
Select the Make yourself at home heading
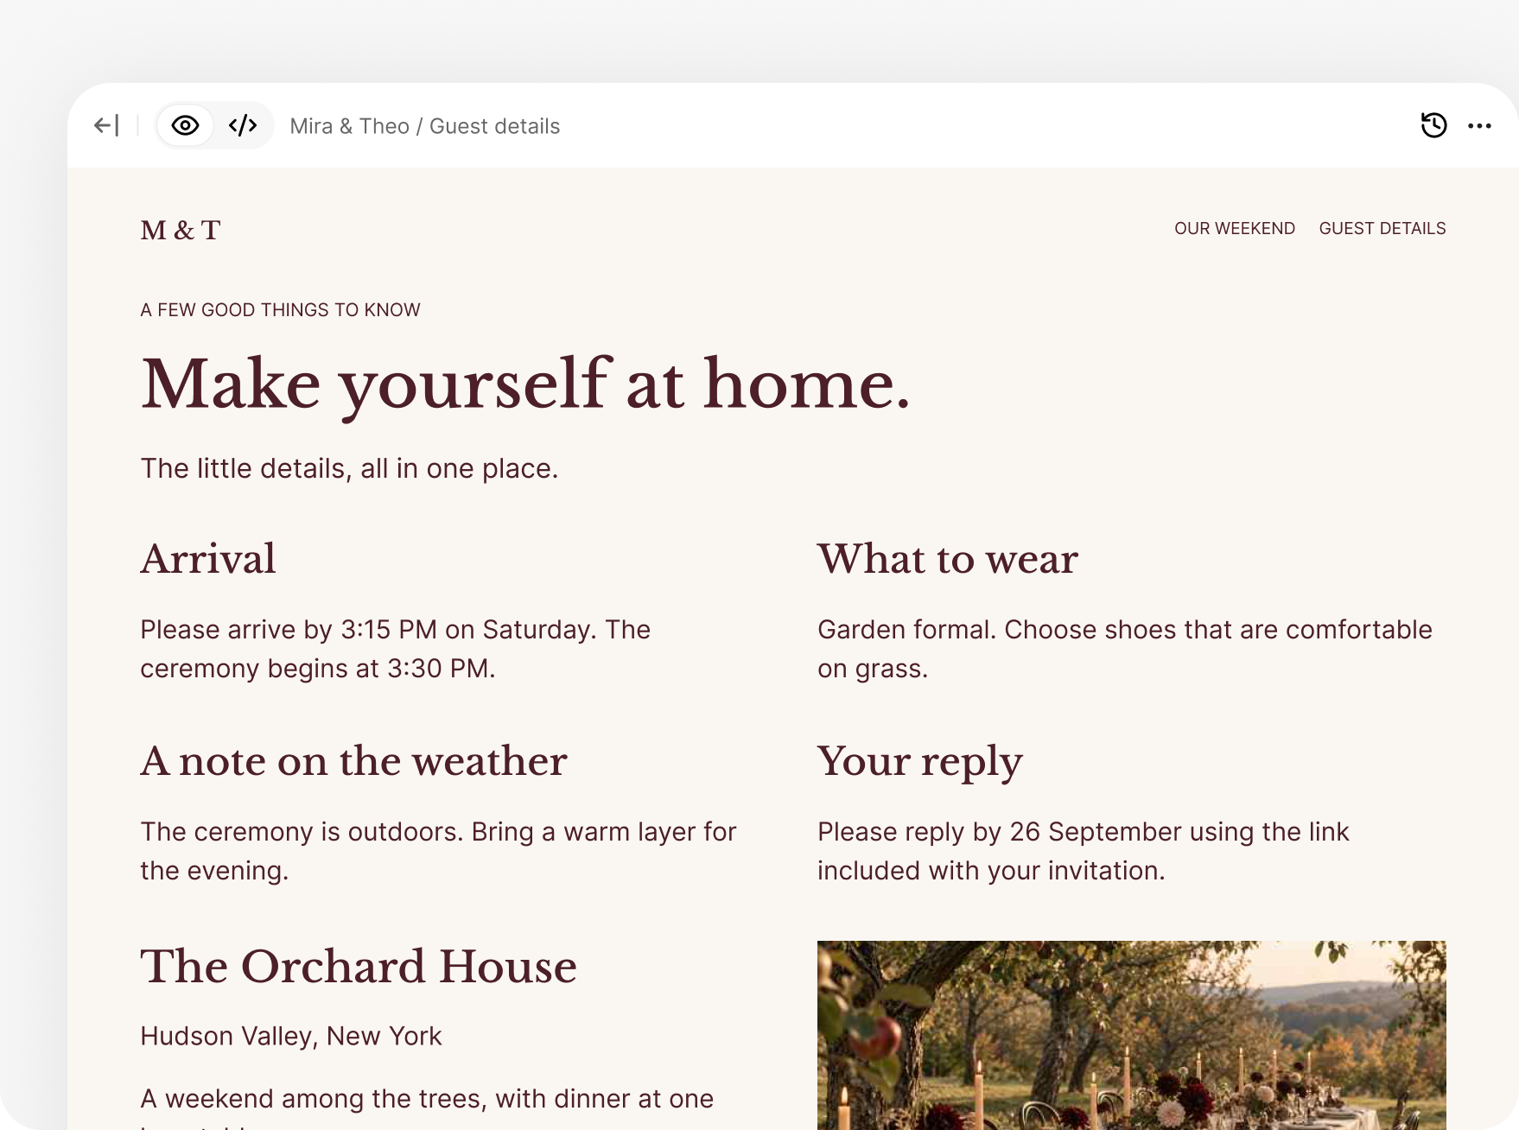[525, 384]
